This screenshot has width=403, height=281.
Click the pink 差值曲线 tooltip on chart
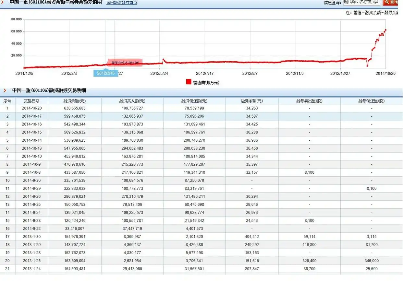125,63
